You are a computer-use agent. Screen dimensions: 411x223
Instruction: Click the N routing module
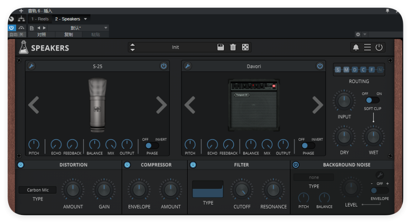380,70
